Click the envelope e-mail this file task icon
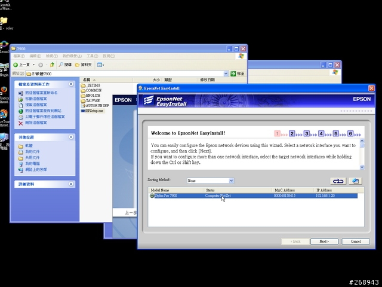The width and height of the screenshot is (382, 287). [x=21, y=117]
